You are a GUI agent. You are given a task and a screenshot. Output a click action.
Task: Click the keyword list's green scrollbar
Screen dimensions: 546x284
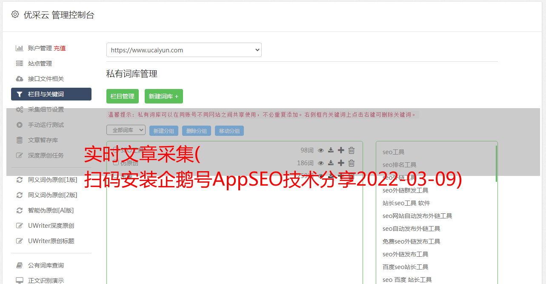pos(496,164)
